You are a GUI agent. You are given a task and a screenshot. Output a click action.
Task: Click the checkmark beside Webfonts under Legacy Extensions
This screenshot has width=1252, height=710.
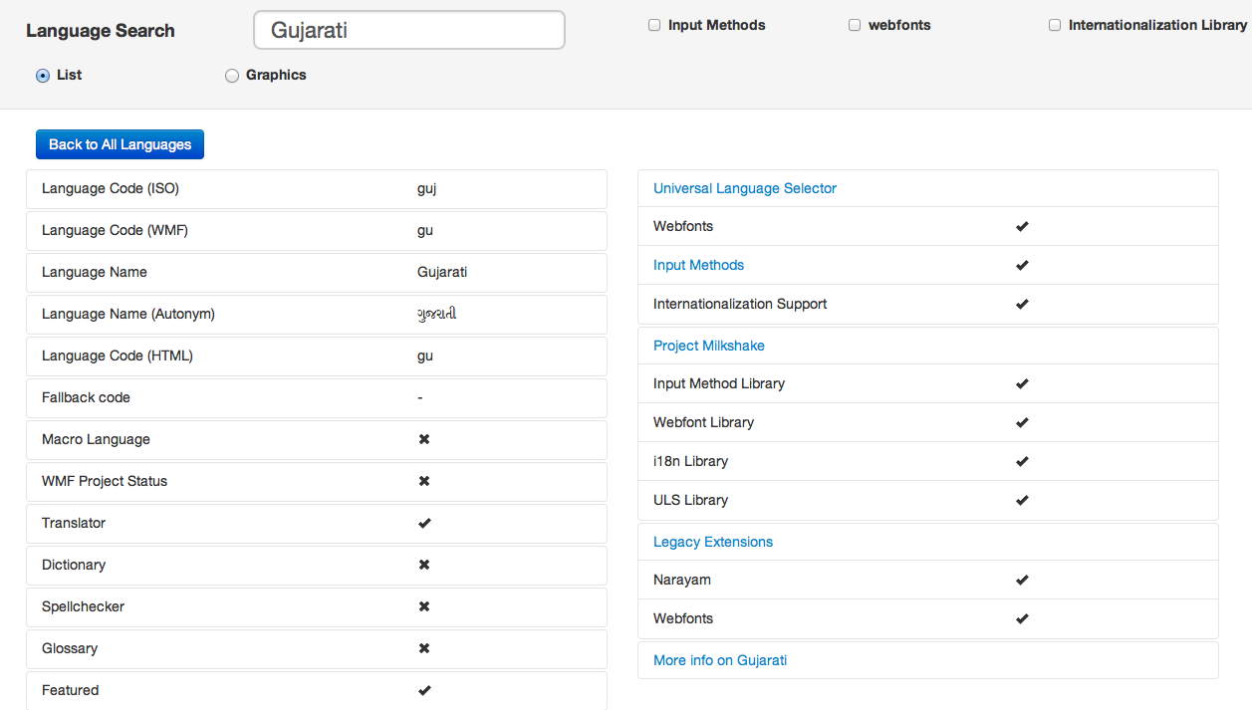coord(1022,618)
